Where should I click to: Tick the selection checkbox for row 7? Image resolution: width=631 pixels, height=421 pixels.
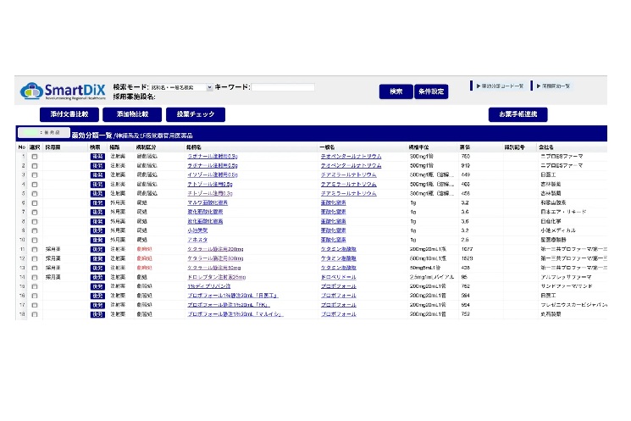[x=35, y=212]
